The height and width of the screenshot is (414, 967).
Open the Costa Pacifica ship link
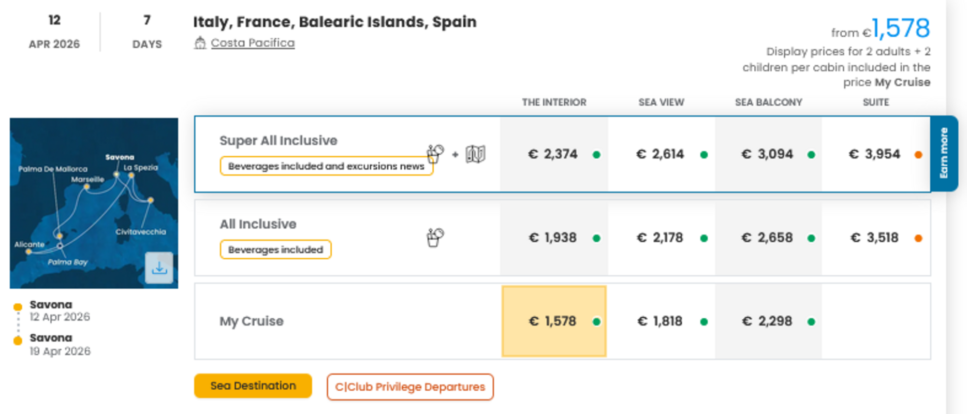click(252, 42)
